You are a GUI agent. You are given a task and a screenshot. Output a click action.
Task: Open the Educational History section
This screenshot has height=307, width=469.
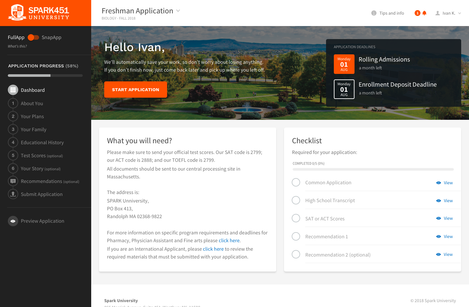pos(42,142)
